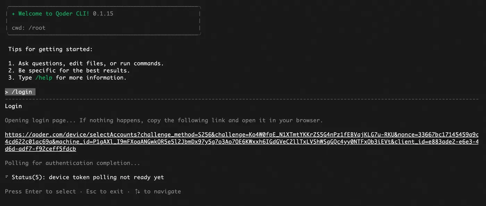Select tip 1 about asking questions
The width and height of the screenshot is (486, 206).
pos(86,63)
